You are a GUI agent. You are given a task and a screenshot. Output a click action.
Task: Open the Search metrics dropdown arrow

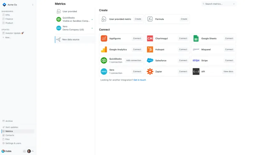point(234,4)
